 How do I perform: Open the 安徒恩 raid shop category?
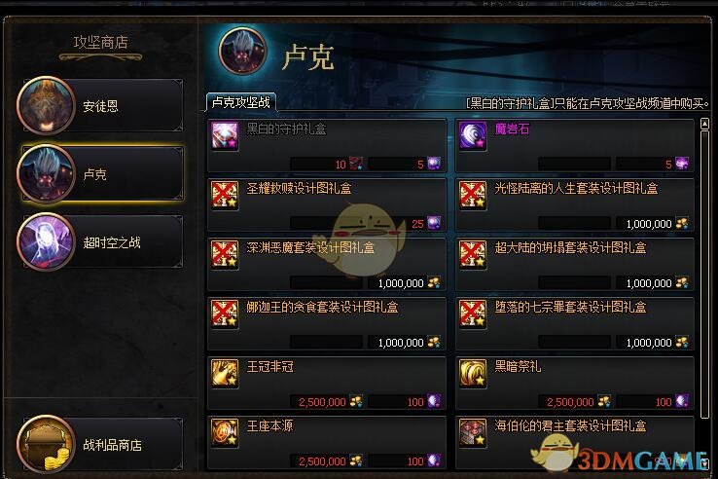(x=100, y=105)
